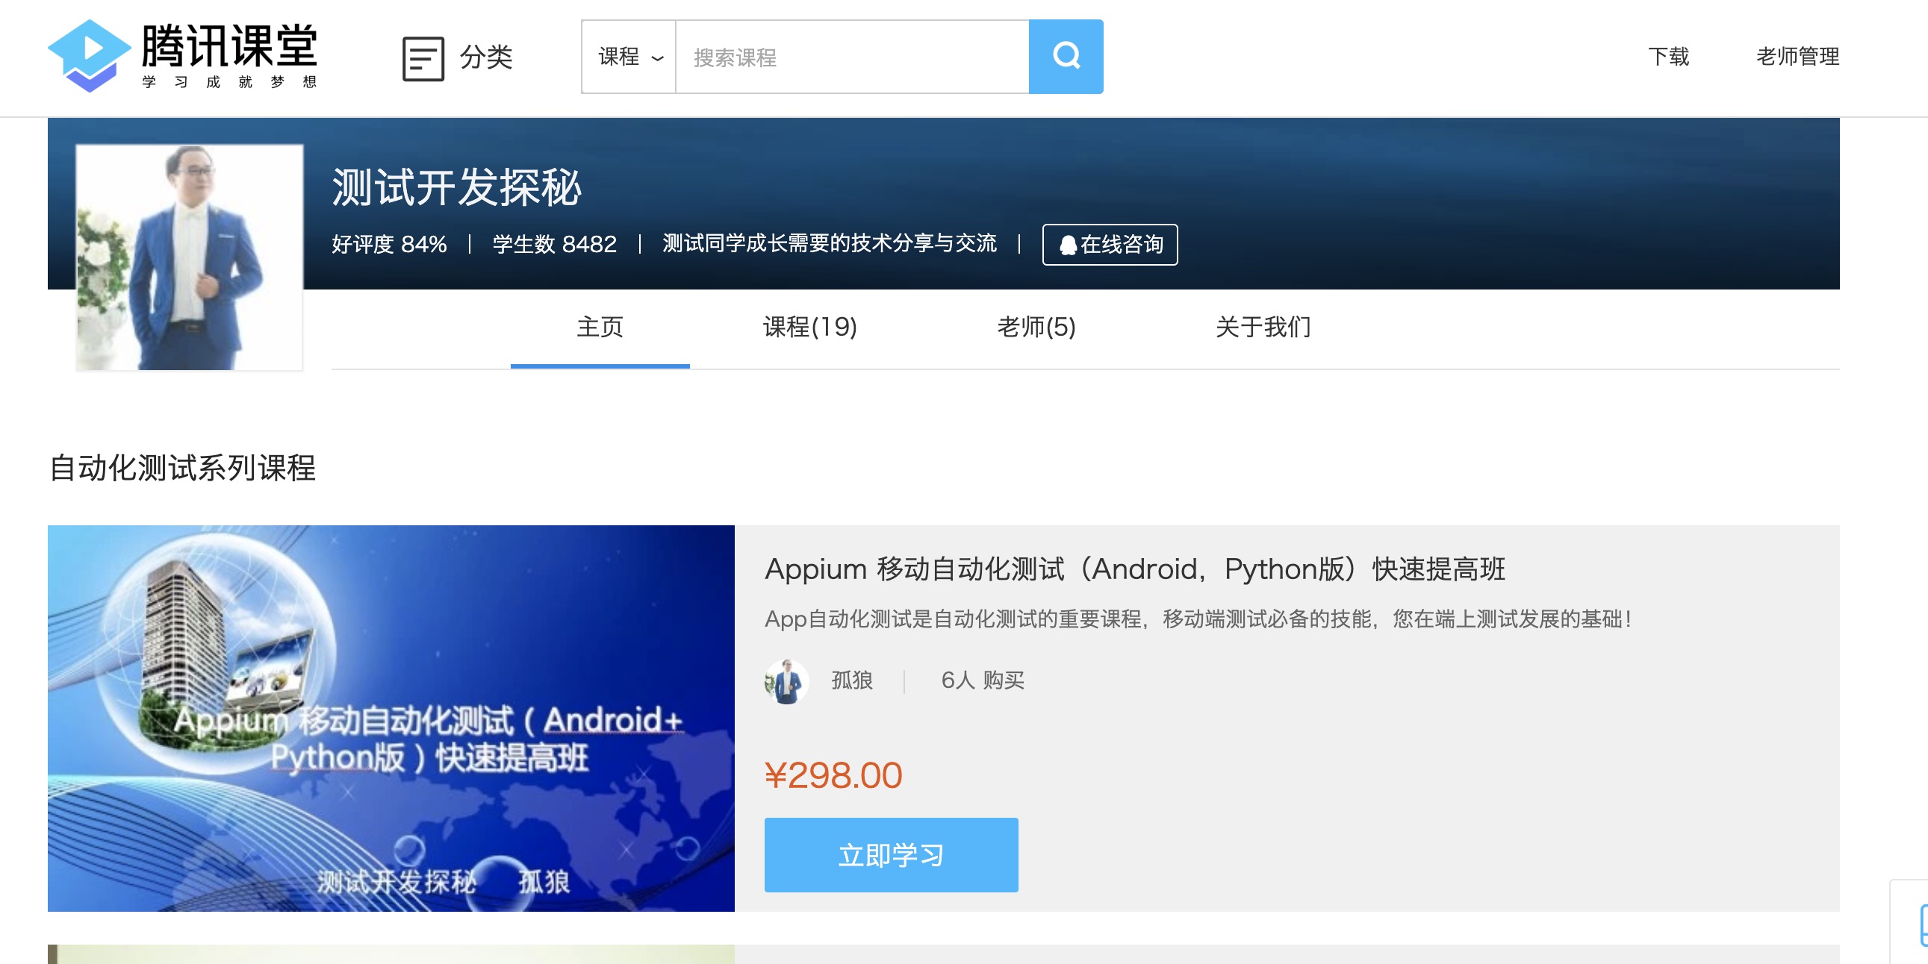The image size is (1928, 964).
Task: Click the 测试同学成长需要的技术分享与交流 slogan
Action: click(830, 243)
